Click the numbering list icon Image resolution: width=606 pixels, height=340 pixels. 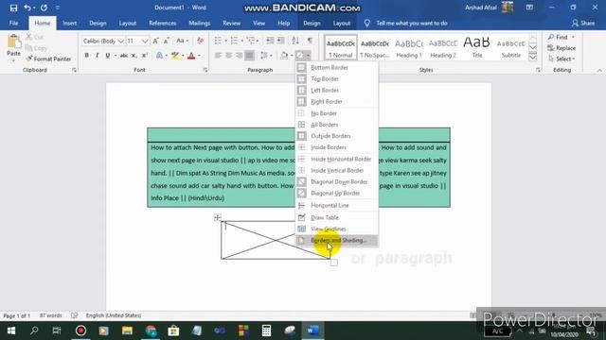pyautogui.click(x=234, y=41)
